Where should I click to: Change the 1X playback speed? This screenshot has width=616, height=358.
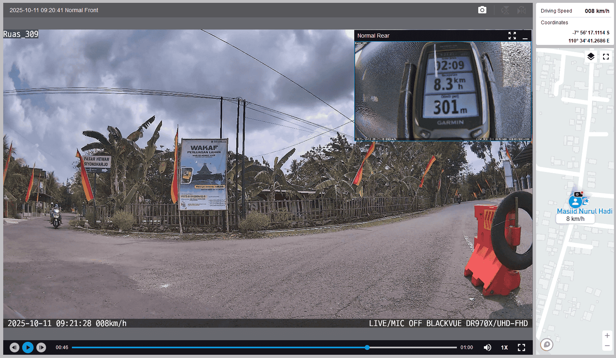coord(505,347)
